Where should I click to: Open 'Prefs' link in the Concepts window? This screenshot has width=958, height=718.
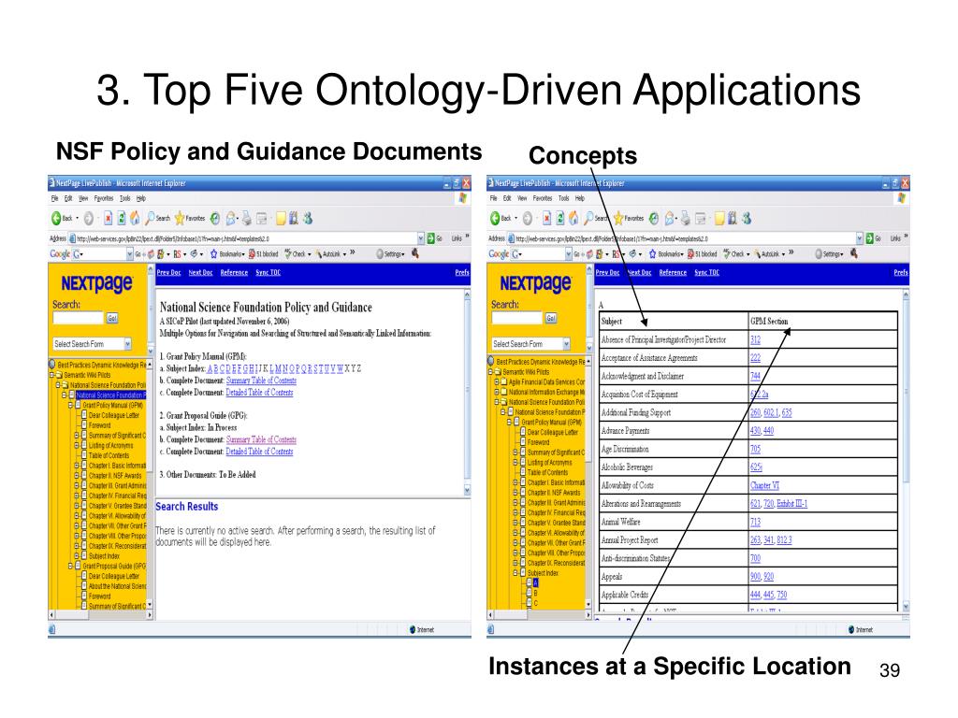coord(901,272)
